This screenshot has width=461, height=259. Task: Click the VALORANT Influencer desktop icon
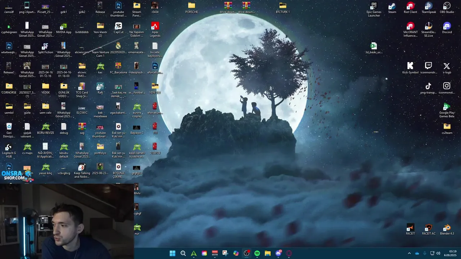(x=410, y=29)
